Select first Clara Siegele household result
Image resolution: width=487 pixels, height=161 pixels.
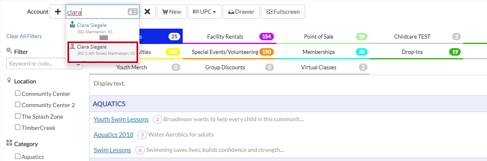click(102, 28)
